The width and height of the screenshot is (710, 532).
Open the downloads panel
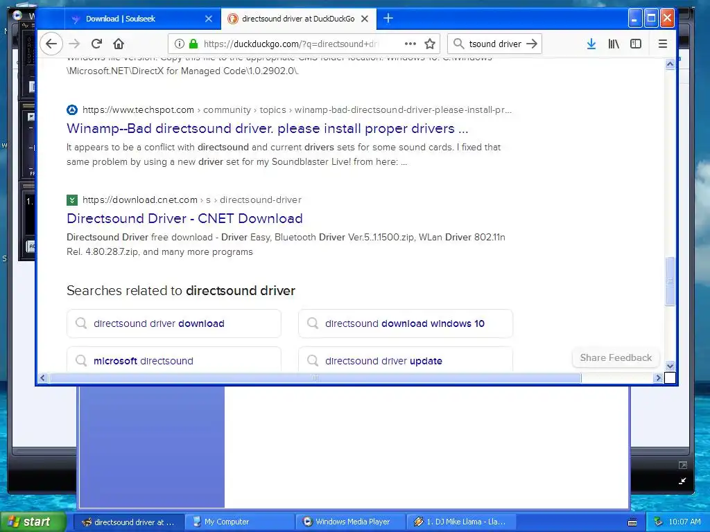click(x=591, y=44)
